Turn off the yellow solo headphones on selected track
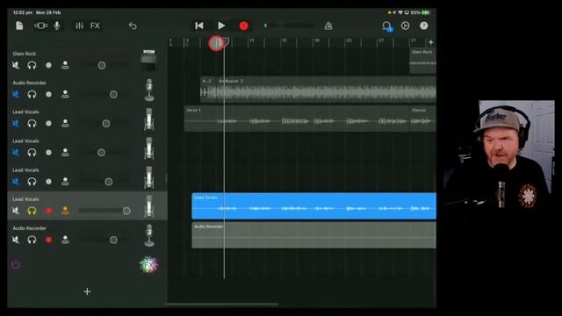This screenshot has height=316, width=562. [32, 211]
